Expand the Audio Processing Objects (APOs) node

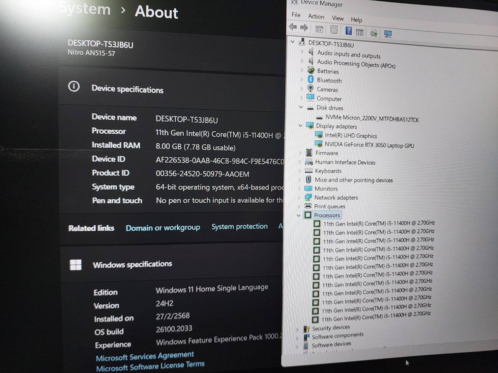coord(302,61)
